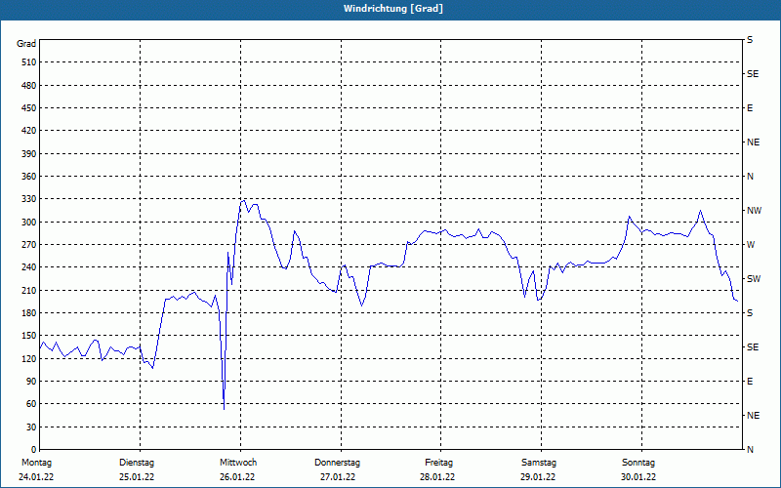Viewport: 781px width, 488px height.
Task: Click the y-axis value "480"
Action: [x=29, y=85]
